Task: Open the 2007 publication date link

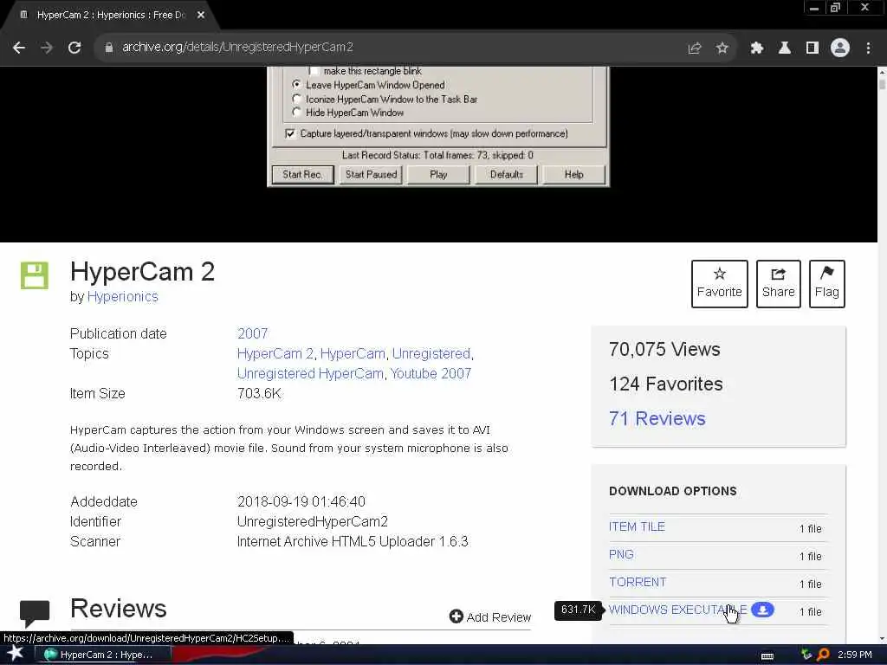Action: [252, 333]
